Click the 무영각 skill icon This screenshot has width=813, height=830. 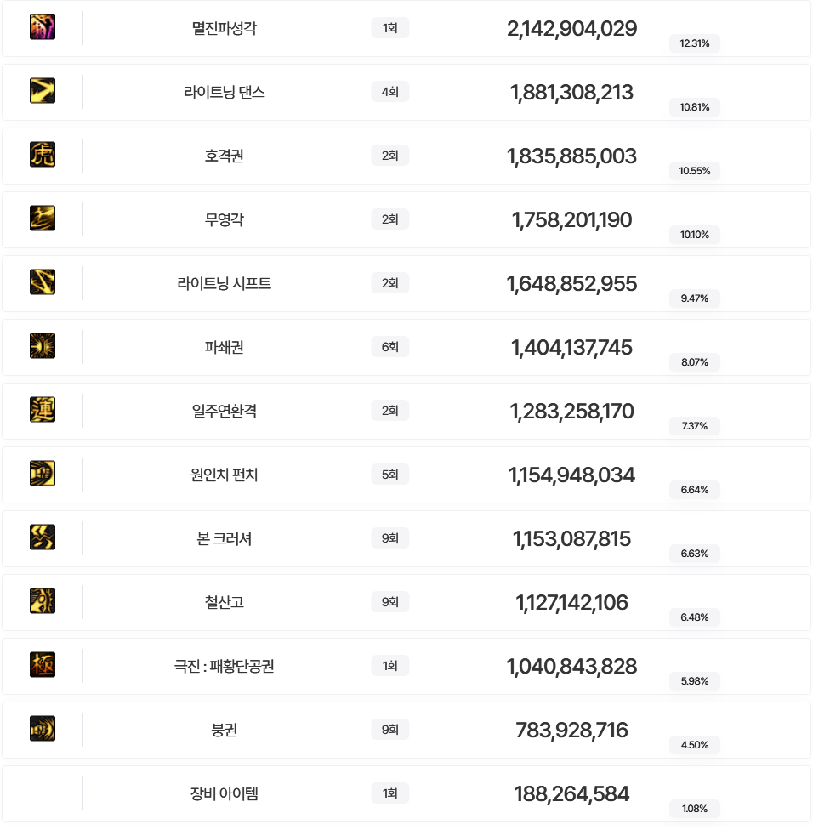43,219
